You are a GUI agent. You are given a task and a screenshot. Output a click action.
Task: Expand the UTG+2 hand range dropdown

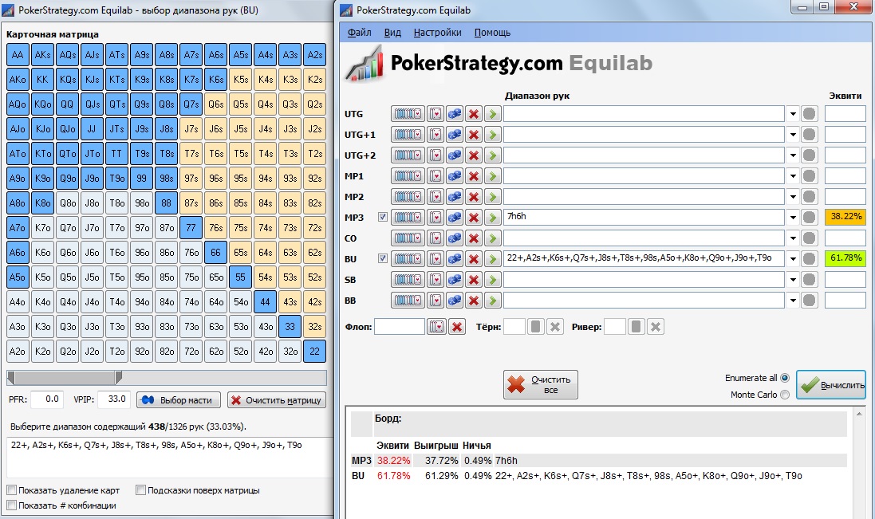(x=793, y=155)
